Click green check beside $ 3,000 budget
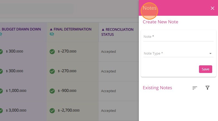 1,111
